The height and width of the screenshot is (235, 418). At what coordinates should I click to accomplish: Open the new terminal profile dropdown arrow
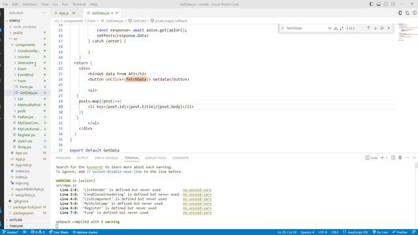(x=387, y=158)
